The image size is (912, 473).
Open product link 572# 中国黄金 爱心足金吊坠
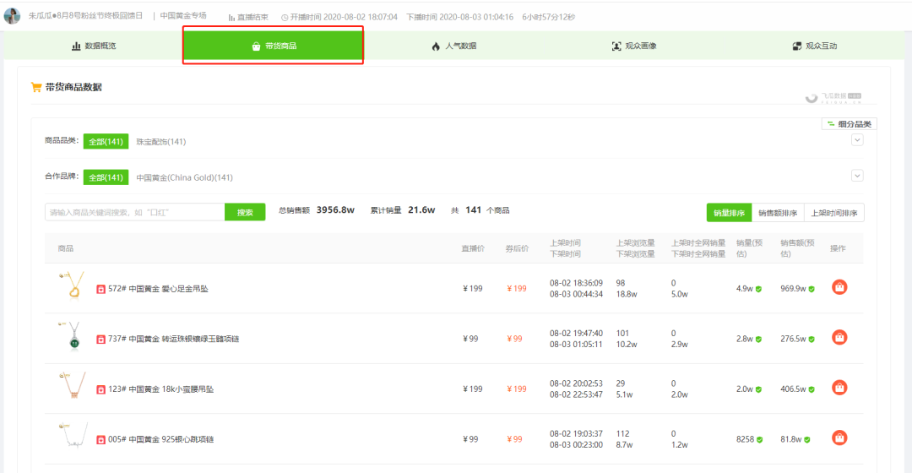(x=158, y=289)
